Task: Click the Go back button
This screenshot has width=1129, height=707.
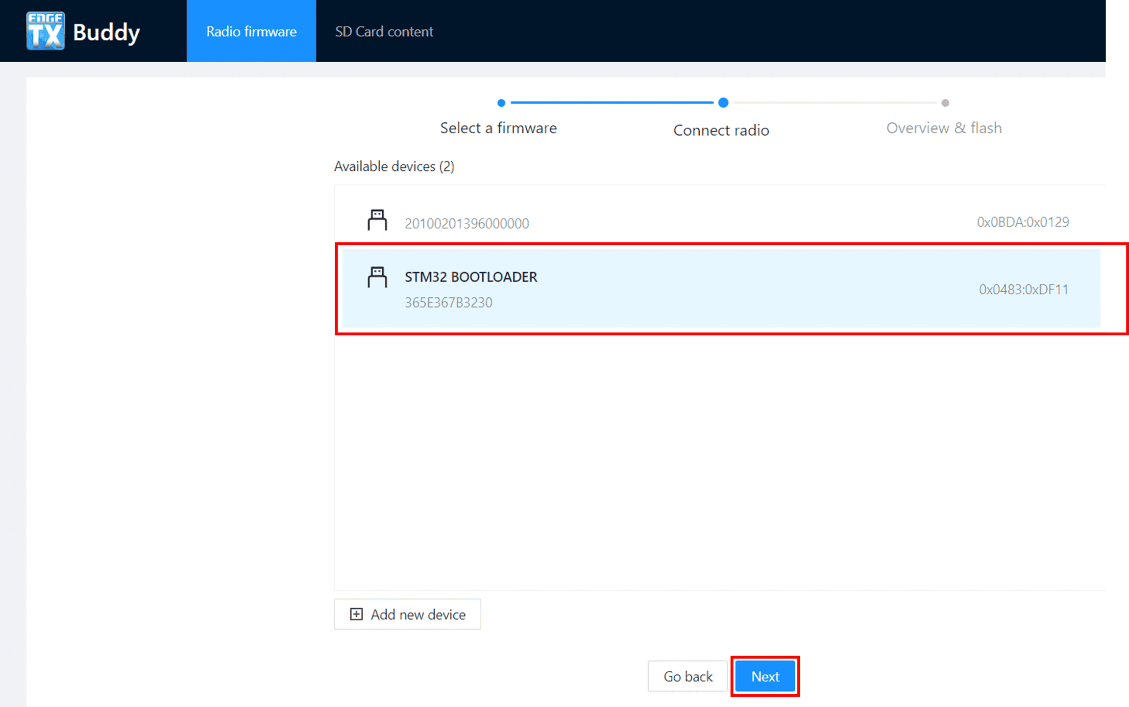Action: click(687, 676)
